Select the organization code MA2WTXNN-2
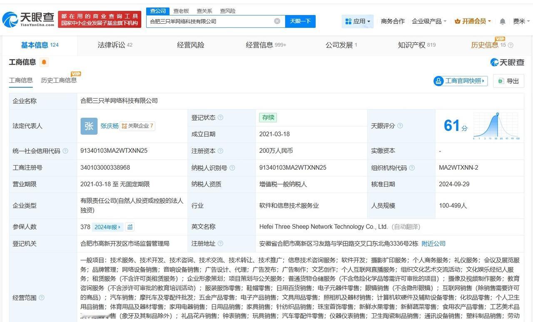This screenshot has width=533, height=322. tap(458, 168)
